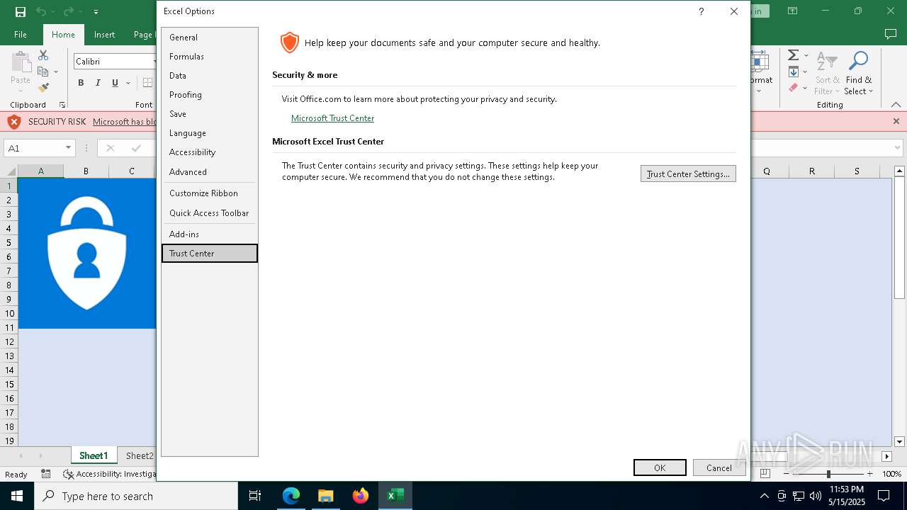Viewport: 907px width, 510px height.
Task: Open the File tab
Action: tap(21, 34)
